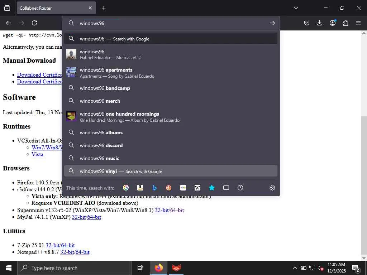Open Supermium 32-bit link
The image size is (367, 275).
point(162,210)
